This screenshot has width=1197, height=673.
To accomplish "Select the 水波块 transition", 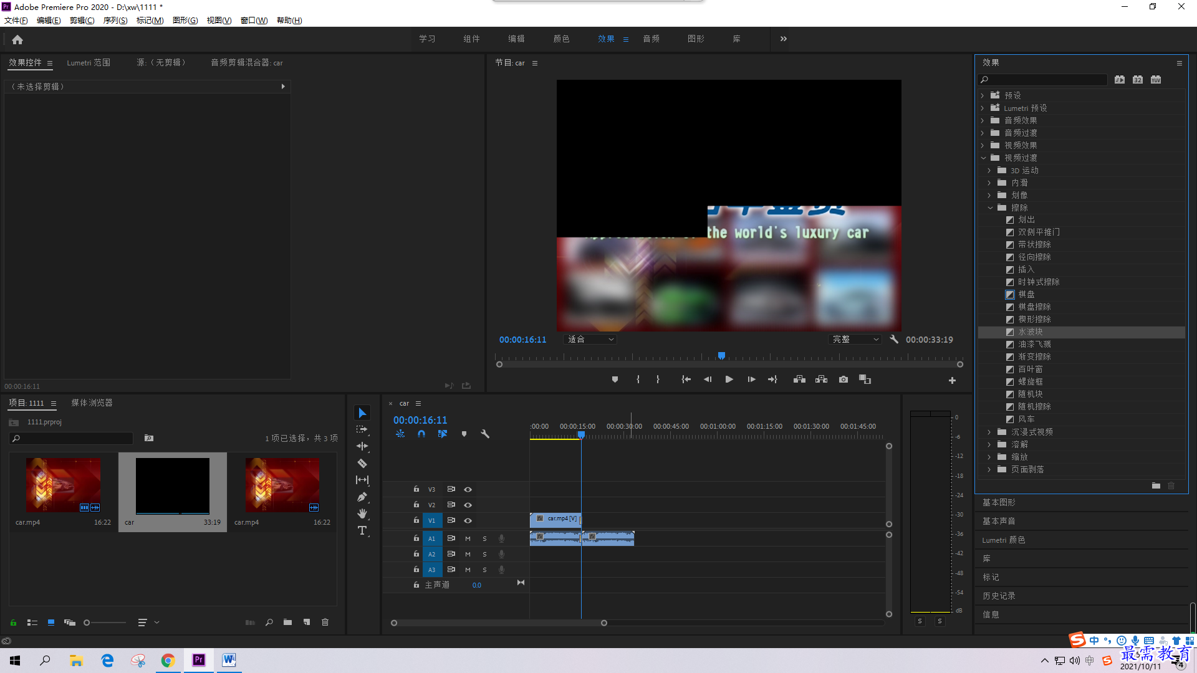I will coord(1081,332).
